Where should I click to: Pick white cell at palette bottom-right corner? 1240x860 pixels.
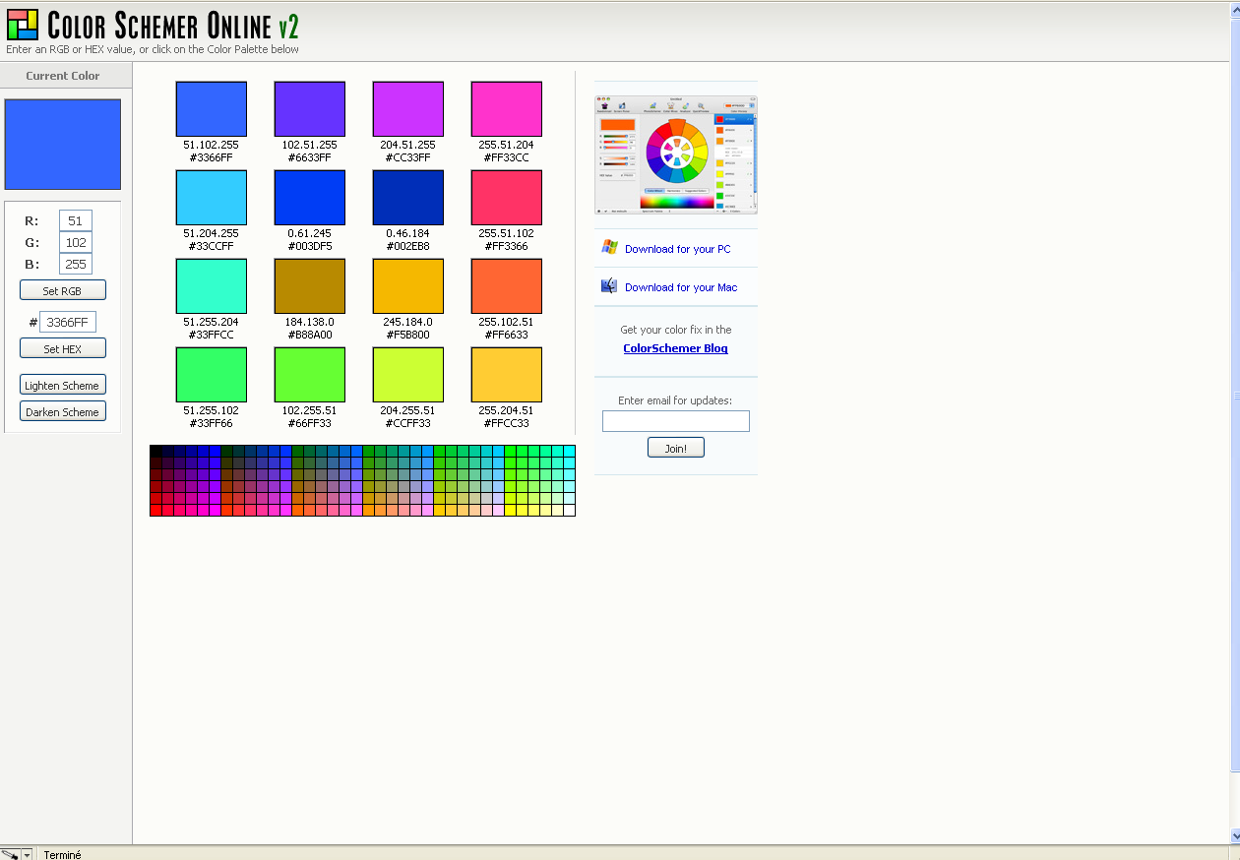[x=569, y=510]
